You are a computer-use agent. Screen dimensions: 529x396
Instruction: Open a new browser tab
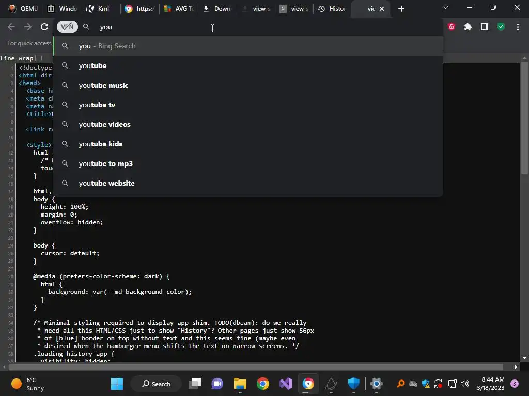tap(401, 9)
